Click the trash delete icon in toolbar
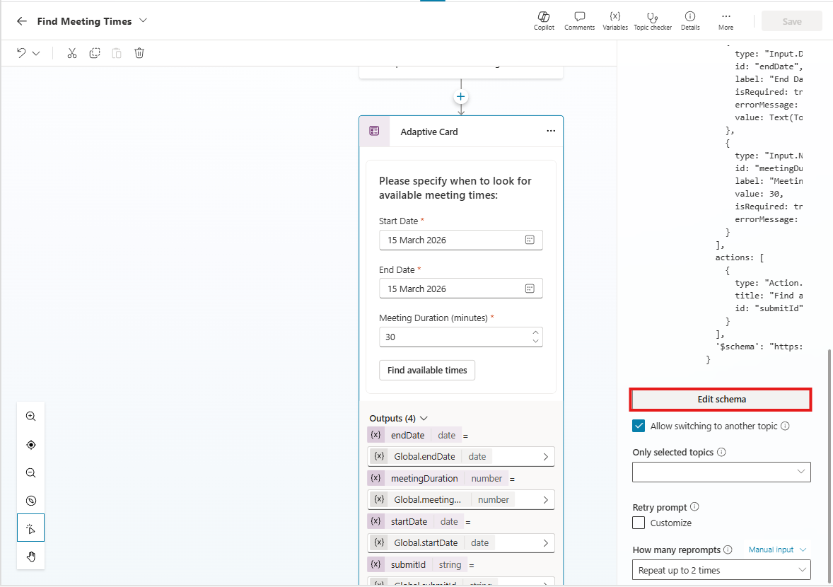Screen dimensions: 833x587 (x=139, y=53)
